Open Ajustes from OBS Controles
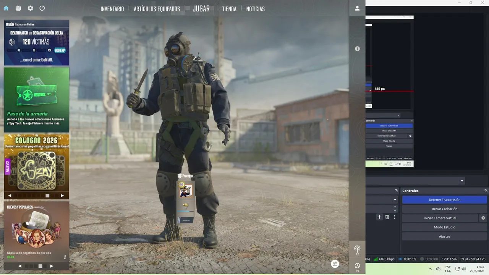Image resolution: width=489 pixels, height=275 pixels. tap(445, 236)
